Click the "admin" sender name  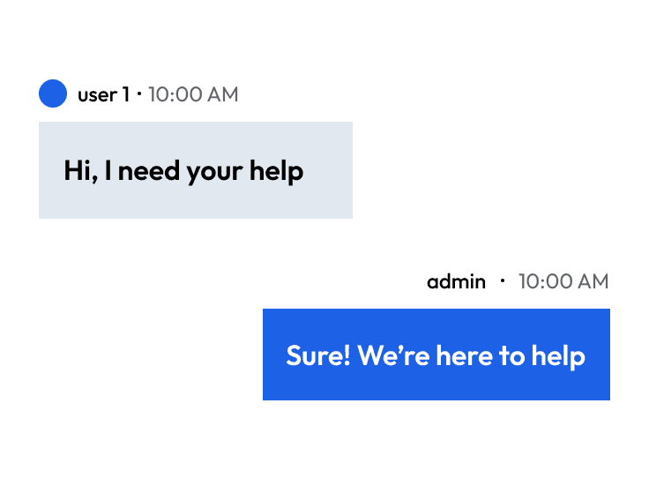coord(456,281)
